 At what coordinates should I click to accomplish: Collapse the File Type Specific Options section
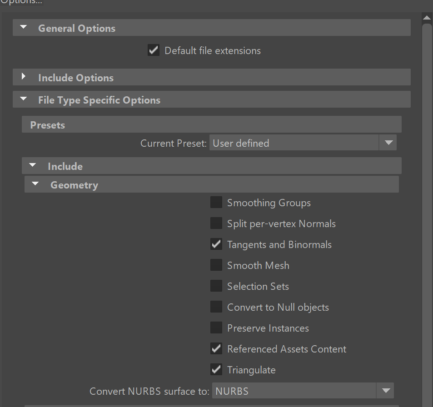(x=24, y=99)
